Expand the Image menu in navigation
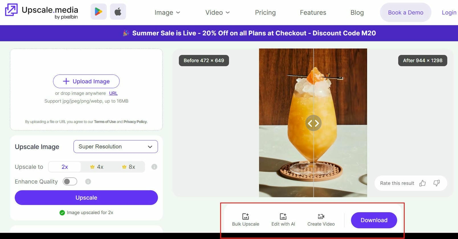This screenshot has height=239, width=458. click(167, 13)
